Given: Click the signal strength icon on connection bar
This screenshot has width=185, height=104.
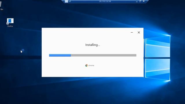Looking at the screenshot, I should (70, 1).
